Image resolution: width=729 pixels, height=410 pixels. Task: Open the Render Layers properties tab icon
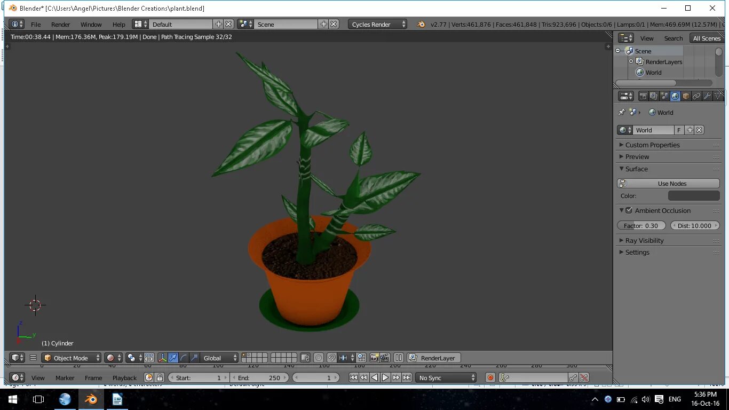pyautogui.click(x=654, y=96)
